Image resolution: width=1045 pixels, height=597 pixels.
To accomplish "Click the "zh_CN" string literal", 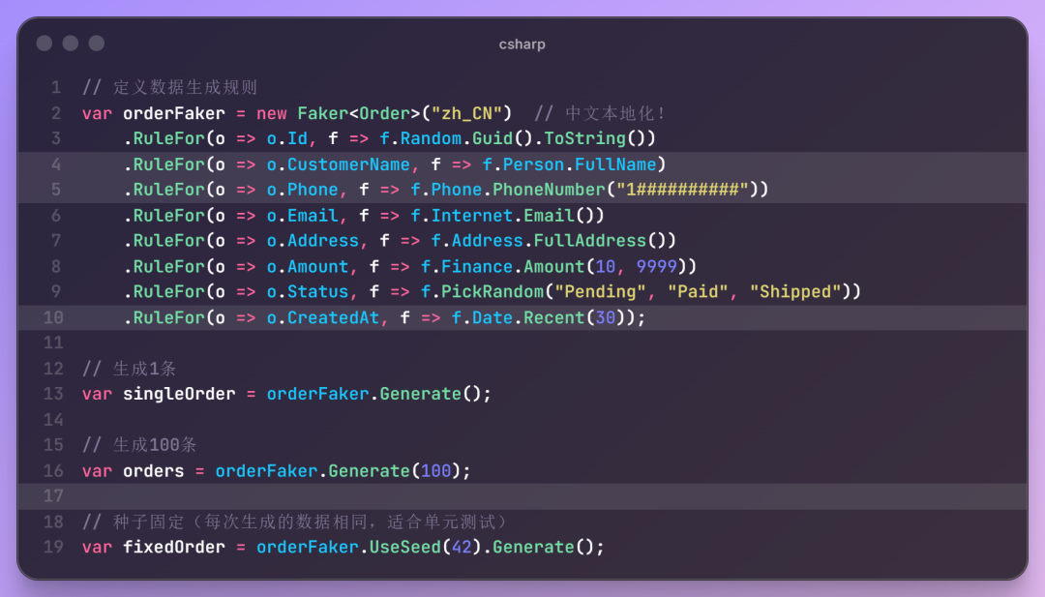I will pos(466,113).
